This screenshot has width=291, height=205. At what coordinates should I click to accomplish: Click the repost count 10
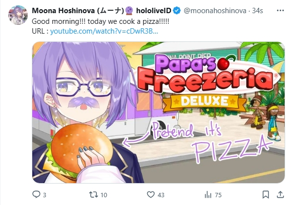click(104, 195)
